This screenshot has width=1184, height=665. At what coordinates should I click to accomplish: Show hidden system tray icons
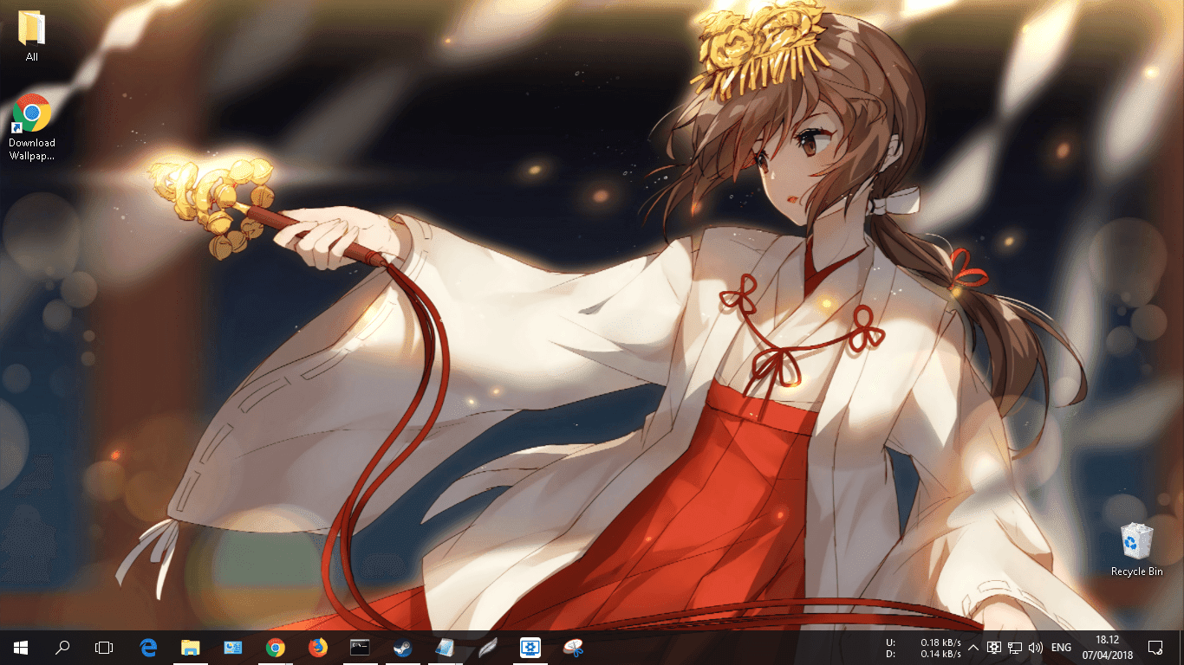click(x=973, y=647)
